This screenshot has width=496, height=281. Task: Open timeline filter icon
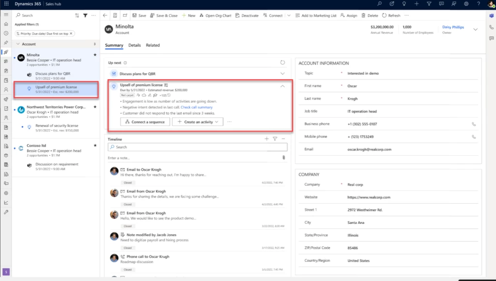tap(275, 139)
